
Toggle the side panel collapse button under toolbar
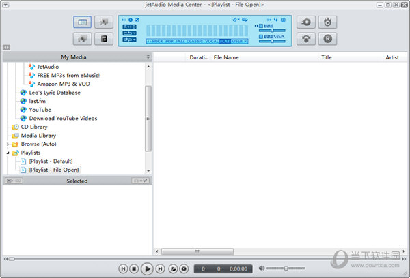[7, 47]
